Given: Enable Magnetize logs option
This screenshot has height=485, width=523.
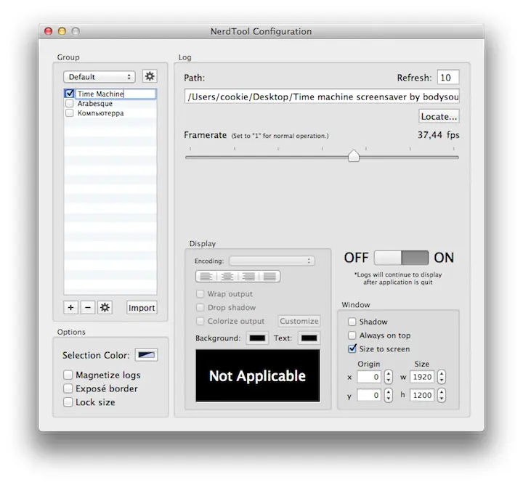Looking at the screenshot, I should (x=68, y=375).
